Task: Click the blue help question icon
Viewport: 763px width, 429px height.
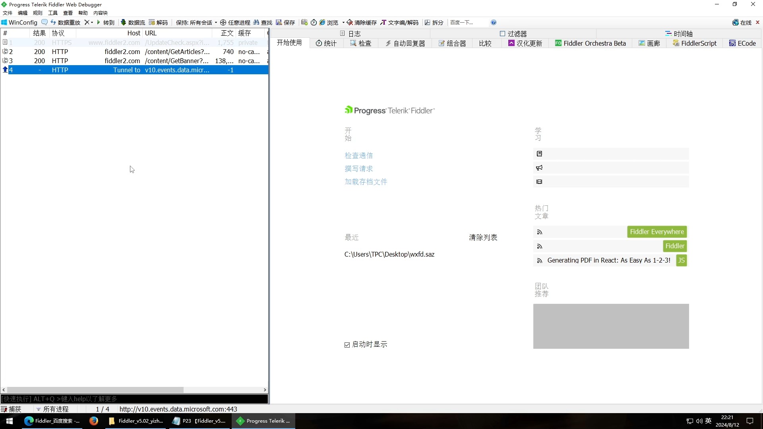Action: pyautogui.click(x=494, y=23)
